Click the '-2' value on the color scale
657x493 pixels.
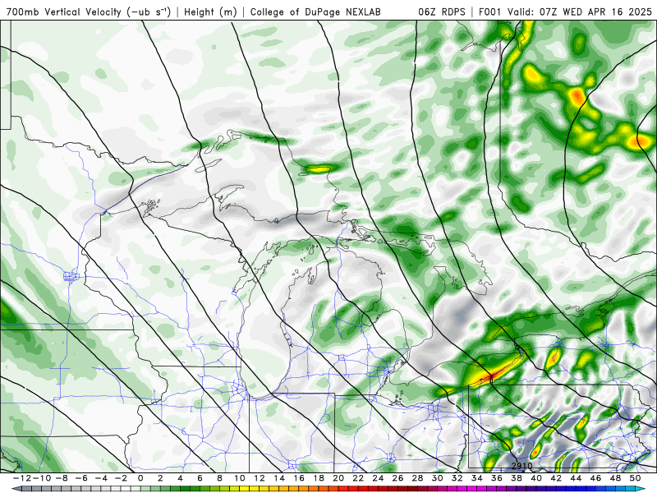click(121, 478)
